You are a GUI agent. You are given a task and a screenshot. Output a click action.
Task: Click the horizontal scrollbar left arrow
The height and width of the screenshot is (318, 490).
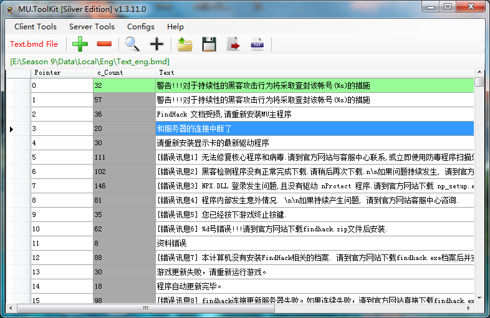click(x=11, y=308)
